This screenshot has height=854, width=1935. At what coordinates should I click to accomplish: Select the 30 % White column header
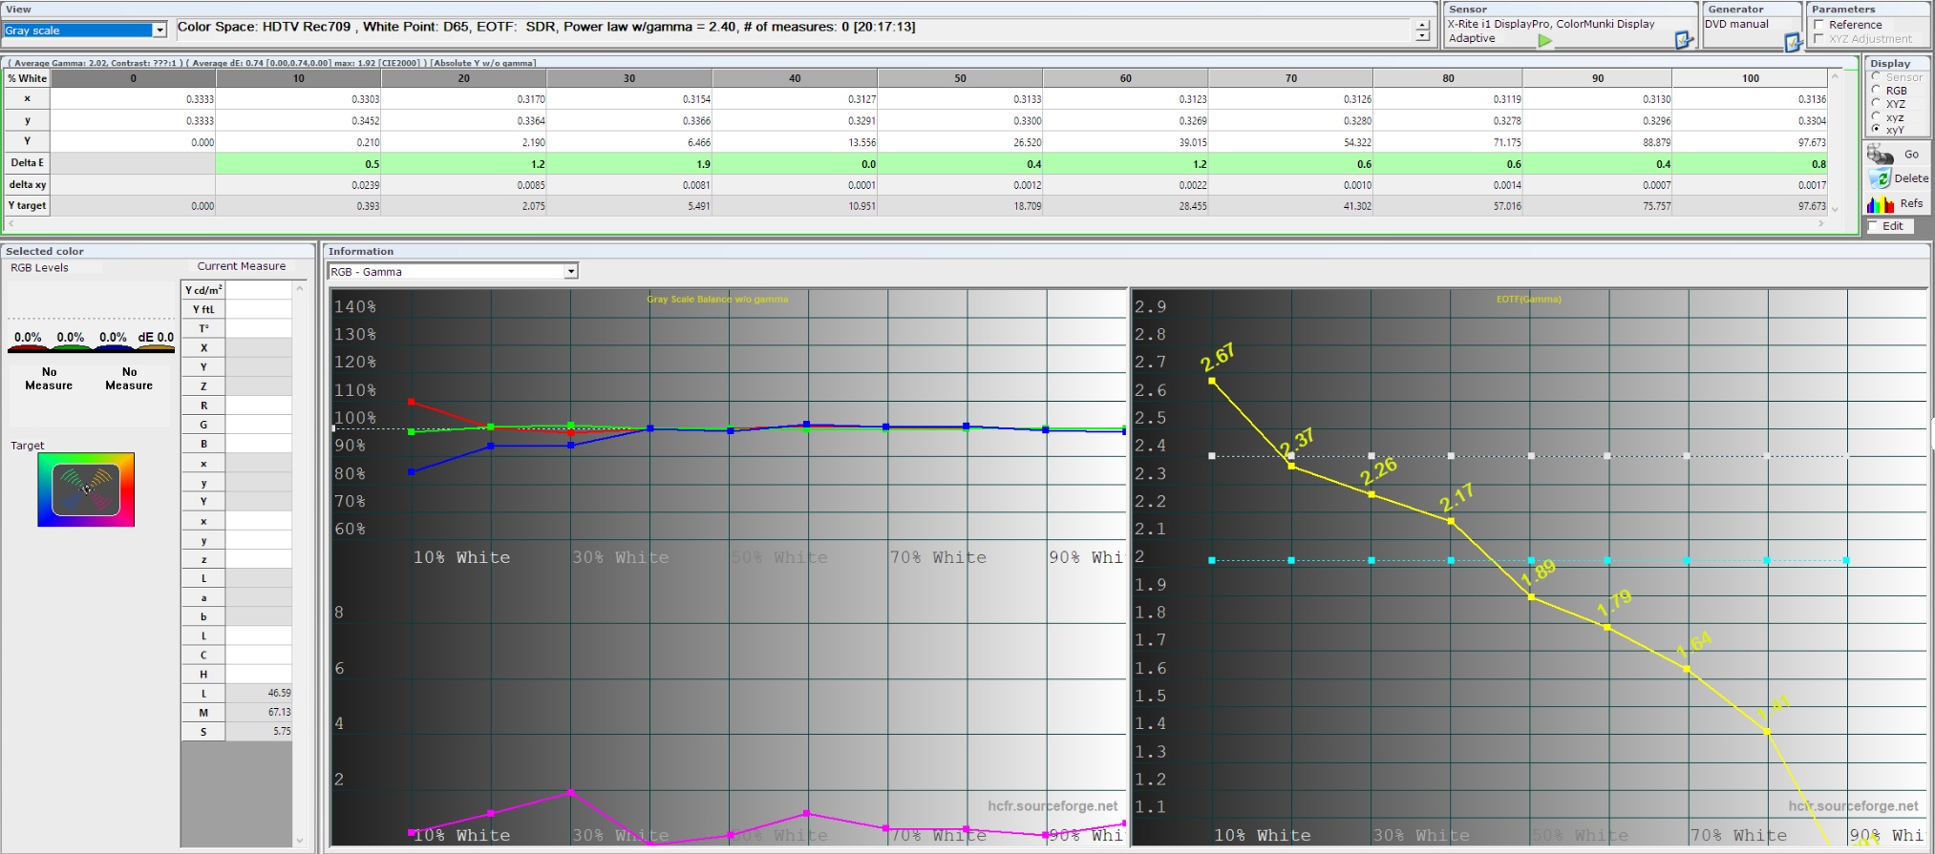pos(629,78)
